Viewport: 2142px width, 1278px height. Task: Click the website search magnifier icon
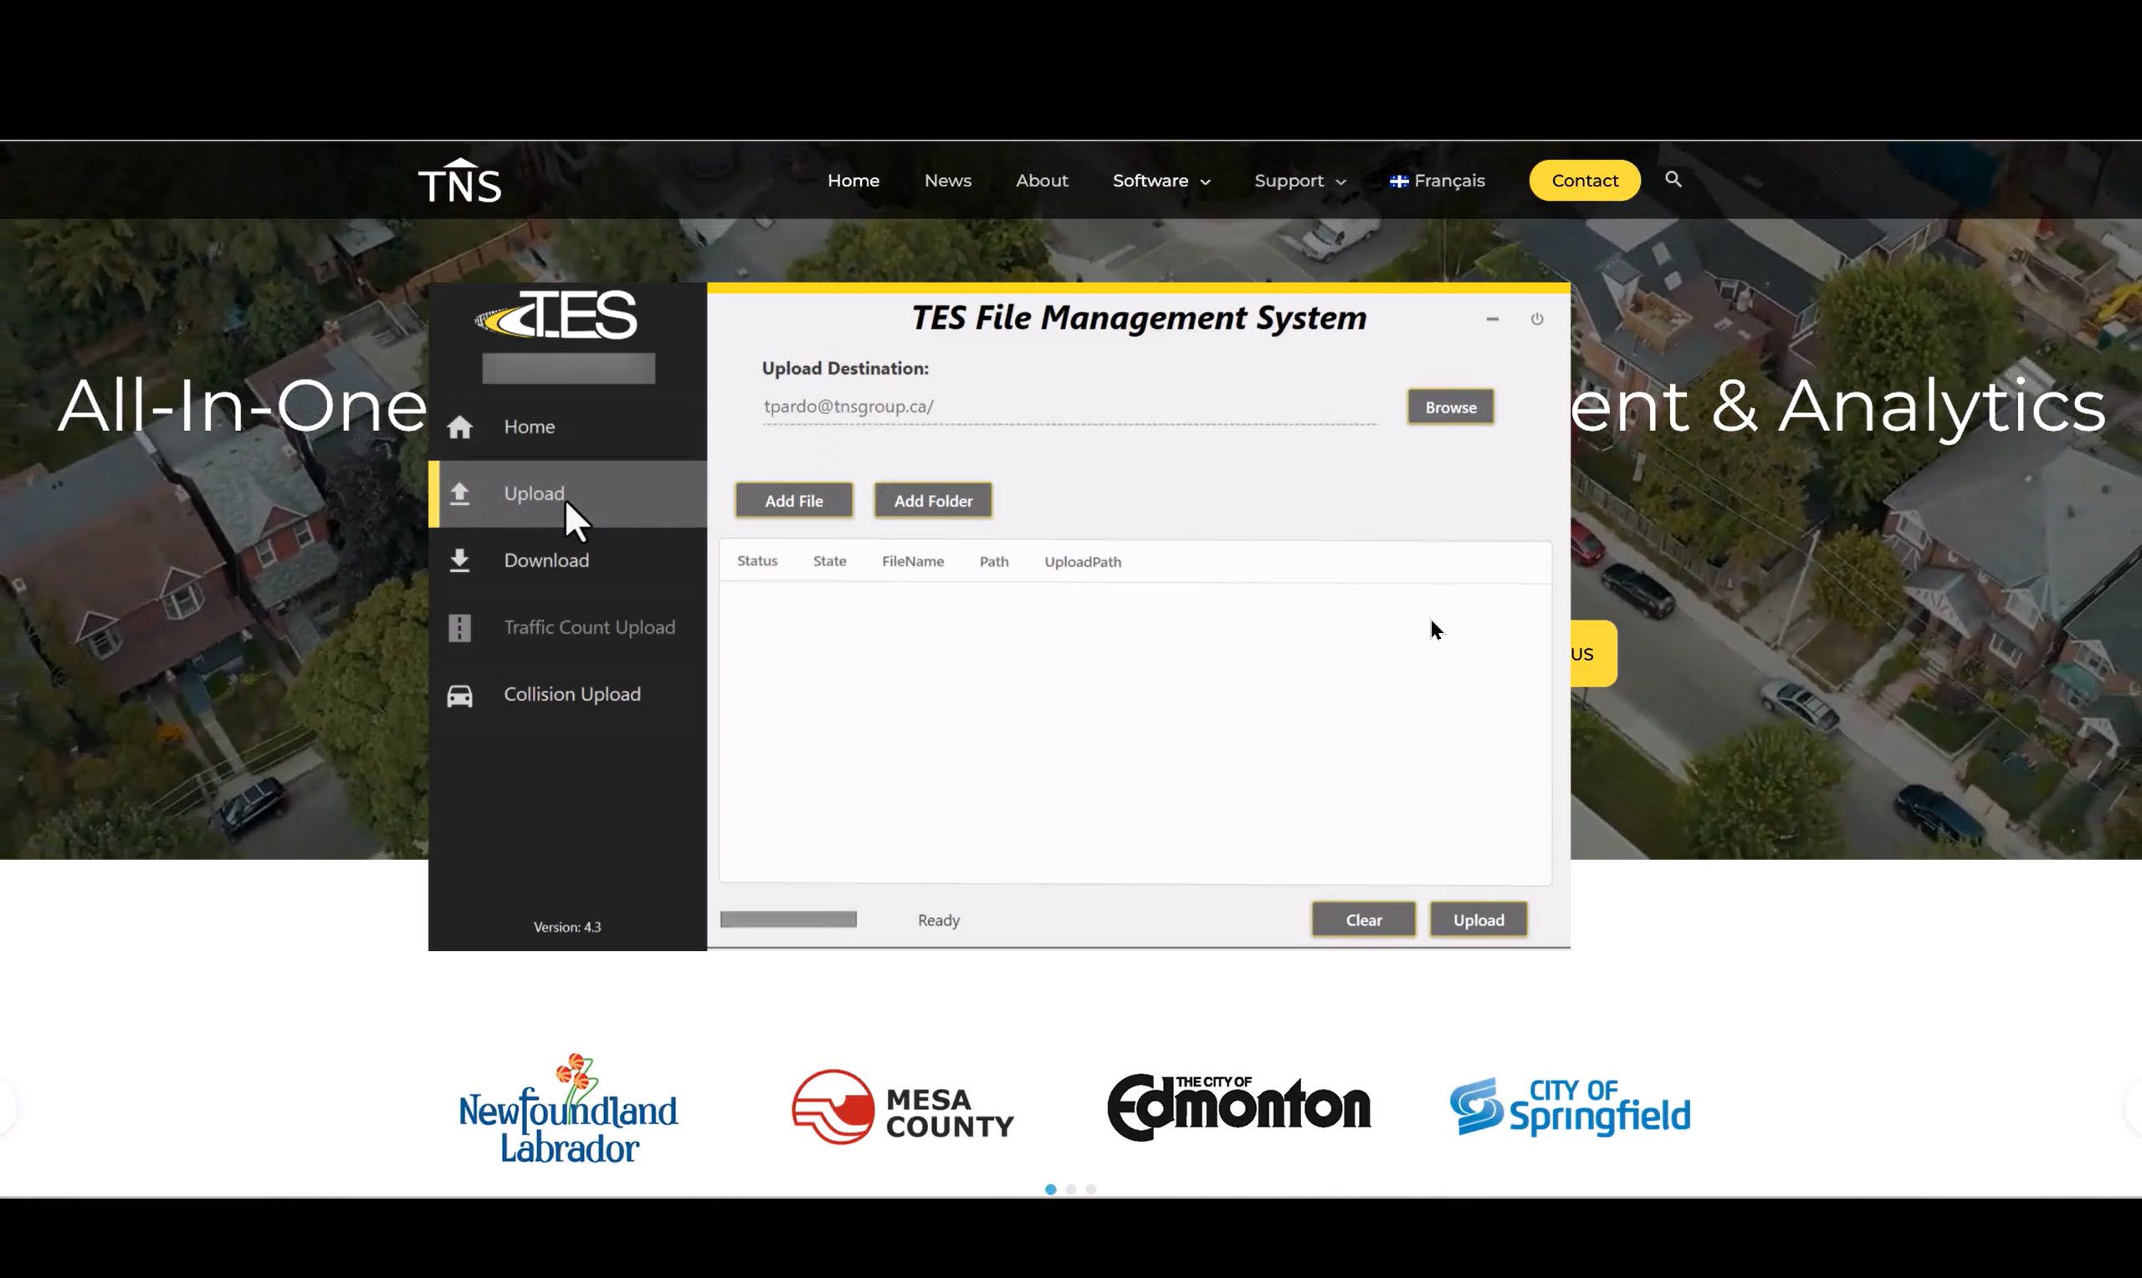1673,179
